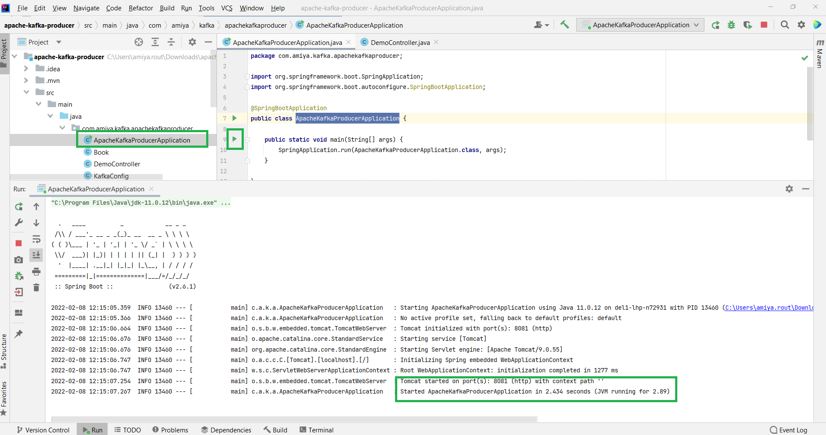Switch to DemoController.java editor tab
This screenshot has width=826, height=435.
400,42
